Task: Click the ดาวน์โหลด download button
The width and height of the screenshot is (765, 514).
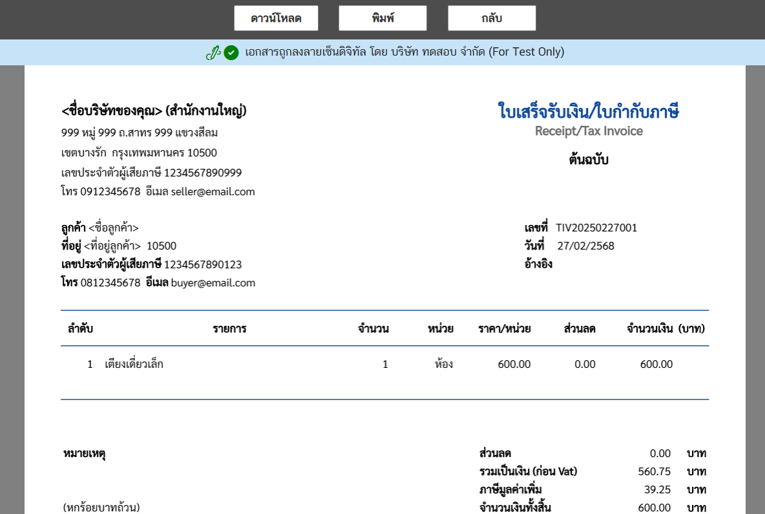Action: point(277,17)
